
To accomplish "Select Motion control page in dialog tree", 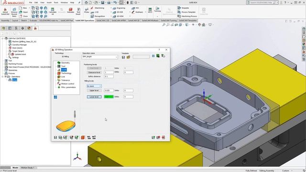I will (67, 84).
